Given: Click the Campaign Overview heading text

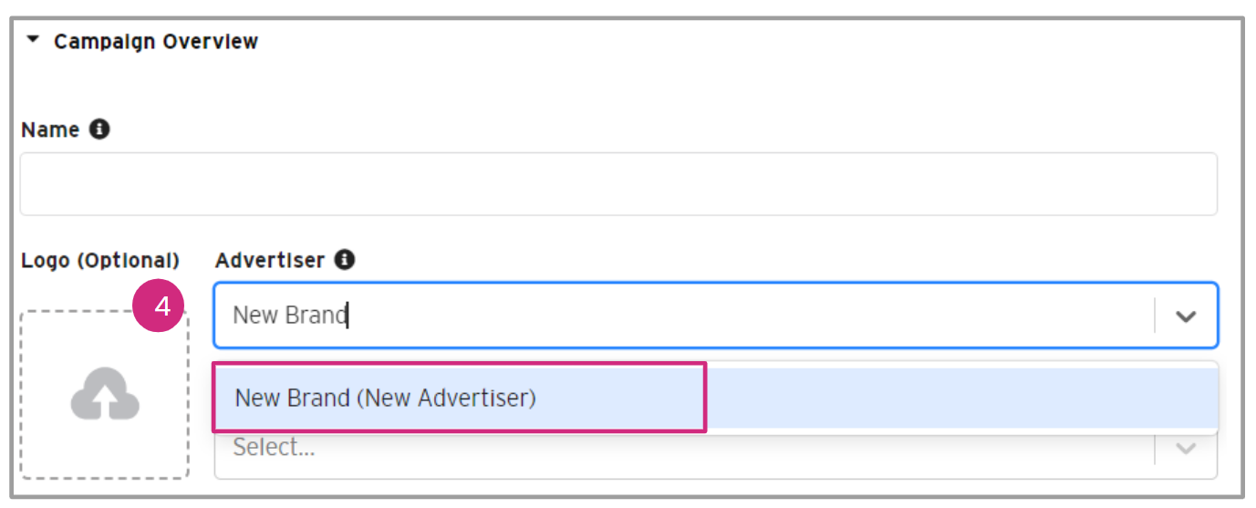Looking at the screenshot, I should (x=156, y=42).
